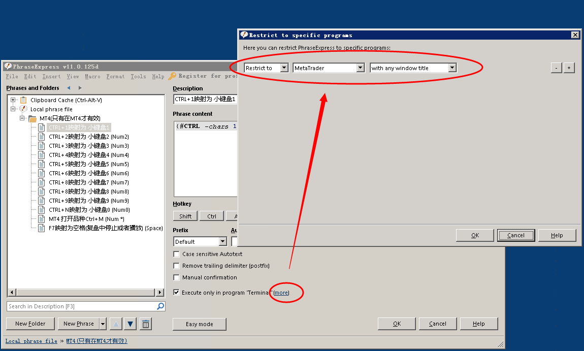Click the document icon beside the Num0 phrase
This screenshot has width=584, height=351.
[42, 209]
